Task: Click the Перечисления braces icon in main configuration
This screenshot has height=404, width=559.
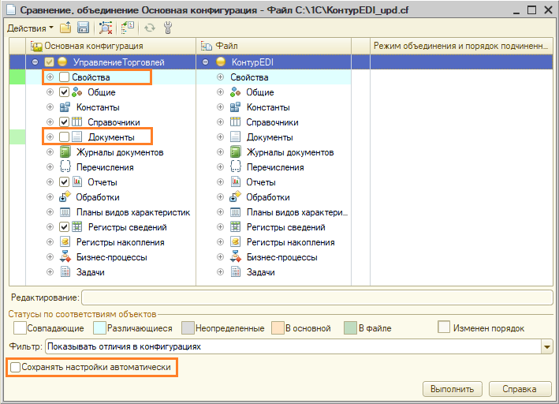Action: [x=65, y=167]
